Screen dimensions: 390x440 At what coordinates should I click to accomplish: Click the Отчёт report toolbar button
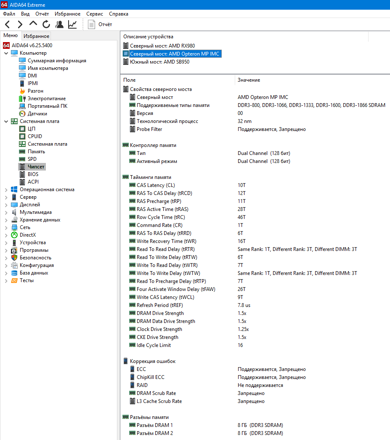pyautogui.click(x=100, y=24)
